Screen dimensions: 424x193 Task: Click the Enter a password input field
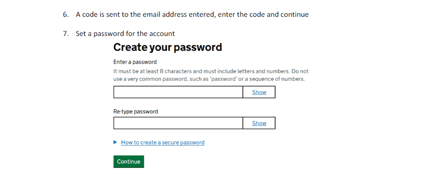click(x=178, y=92)
